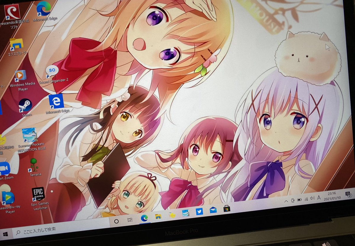Launch the new Microsoft Edge desktop shortcut
The height and width of the screenshot is (246, 355).
point(44,11)
